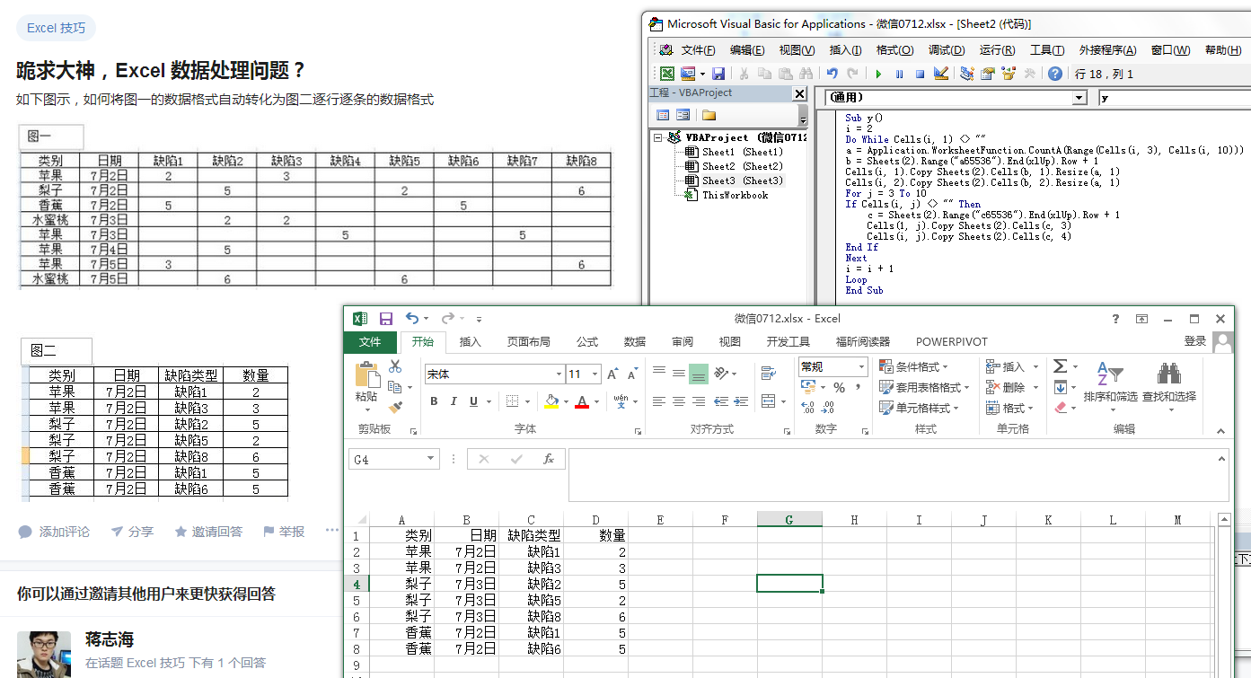Open the 套用表格格式 dropdown in Excel

coord(922,387)
